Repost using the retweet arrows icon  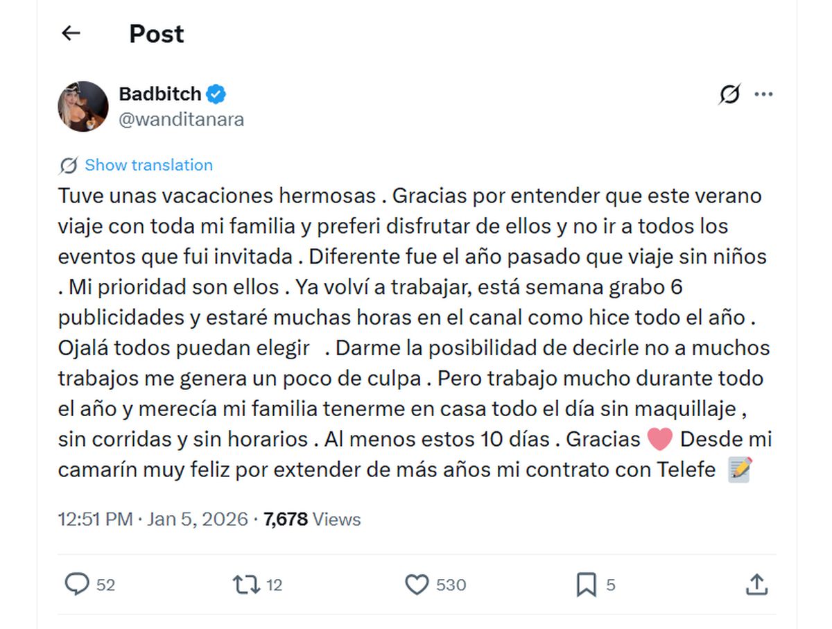click(246, 585)
